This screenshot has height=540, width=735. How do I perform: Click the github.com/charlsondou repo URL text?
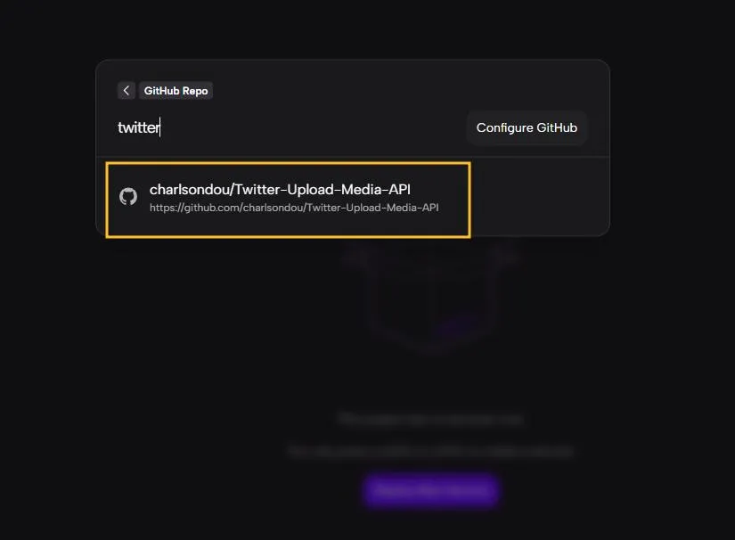294,208
